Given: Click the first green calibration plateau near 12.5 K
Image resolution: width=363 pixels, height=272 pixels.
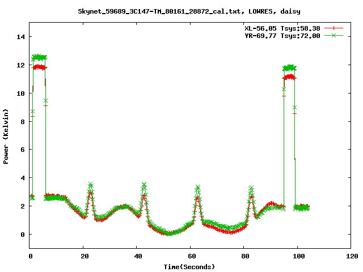Looking at the screenshot, I should pyautogui.click(x=39, y=57).
